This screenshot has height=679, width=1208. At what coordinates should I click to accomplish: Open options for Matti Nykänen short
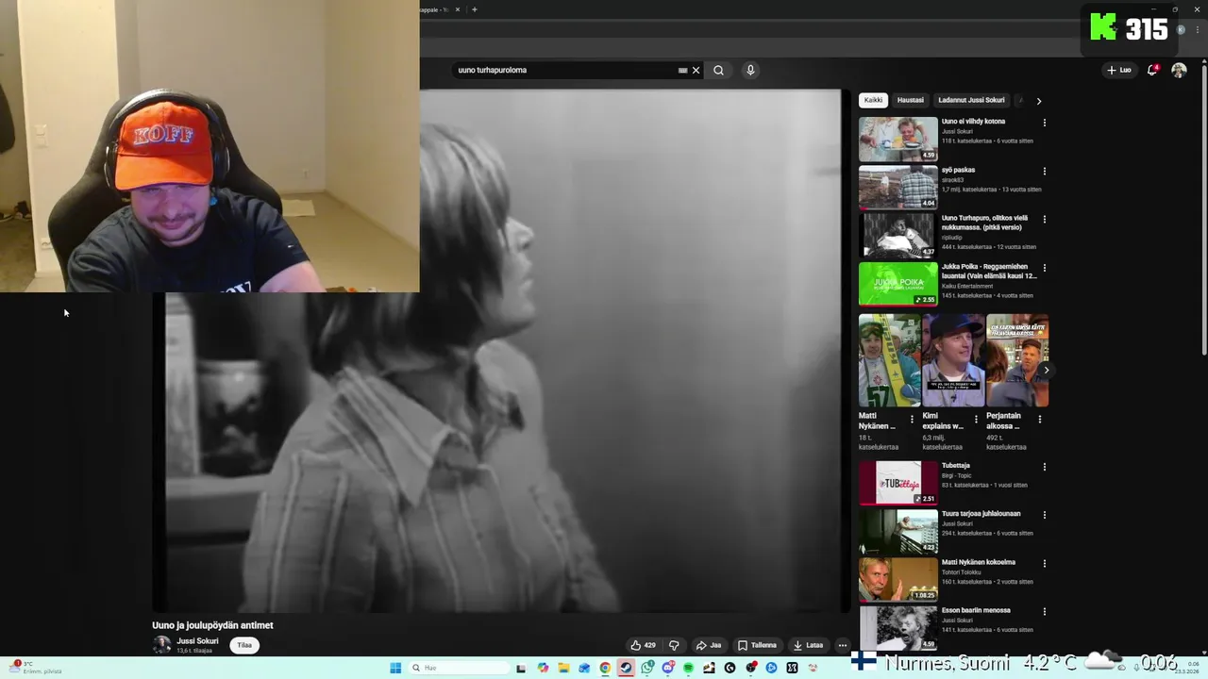912,420
